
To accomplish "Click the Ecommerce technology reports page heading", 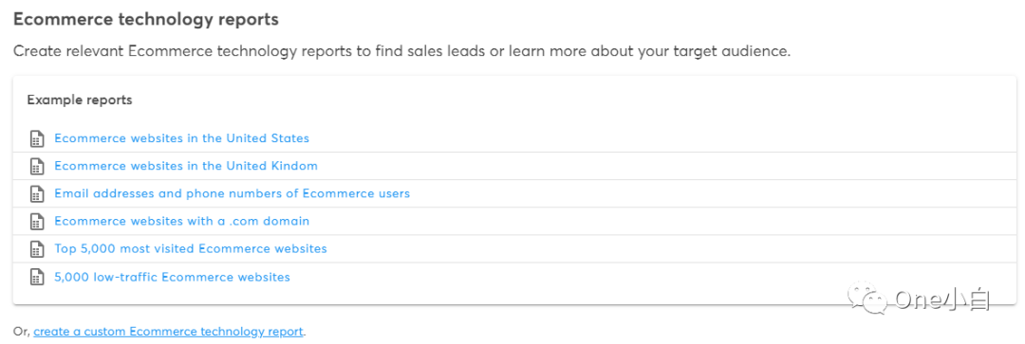I will click(x=146, y=20).
